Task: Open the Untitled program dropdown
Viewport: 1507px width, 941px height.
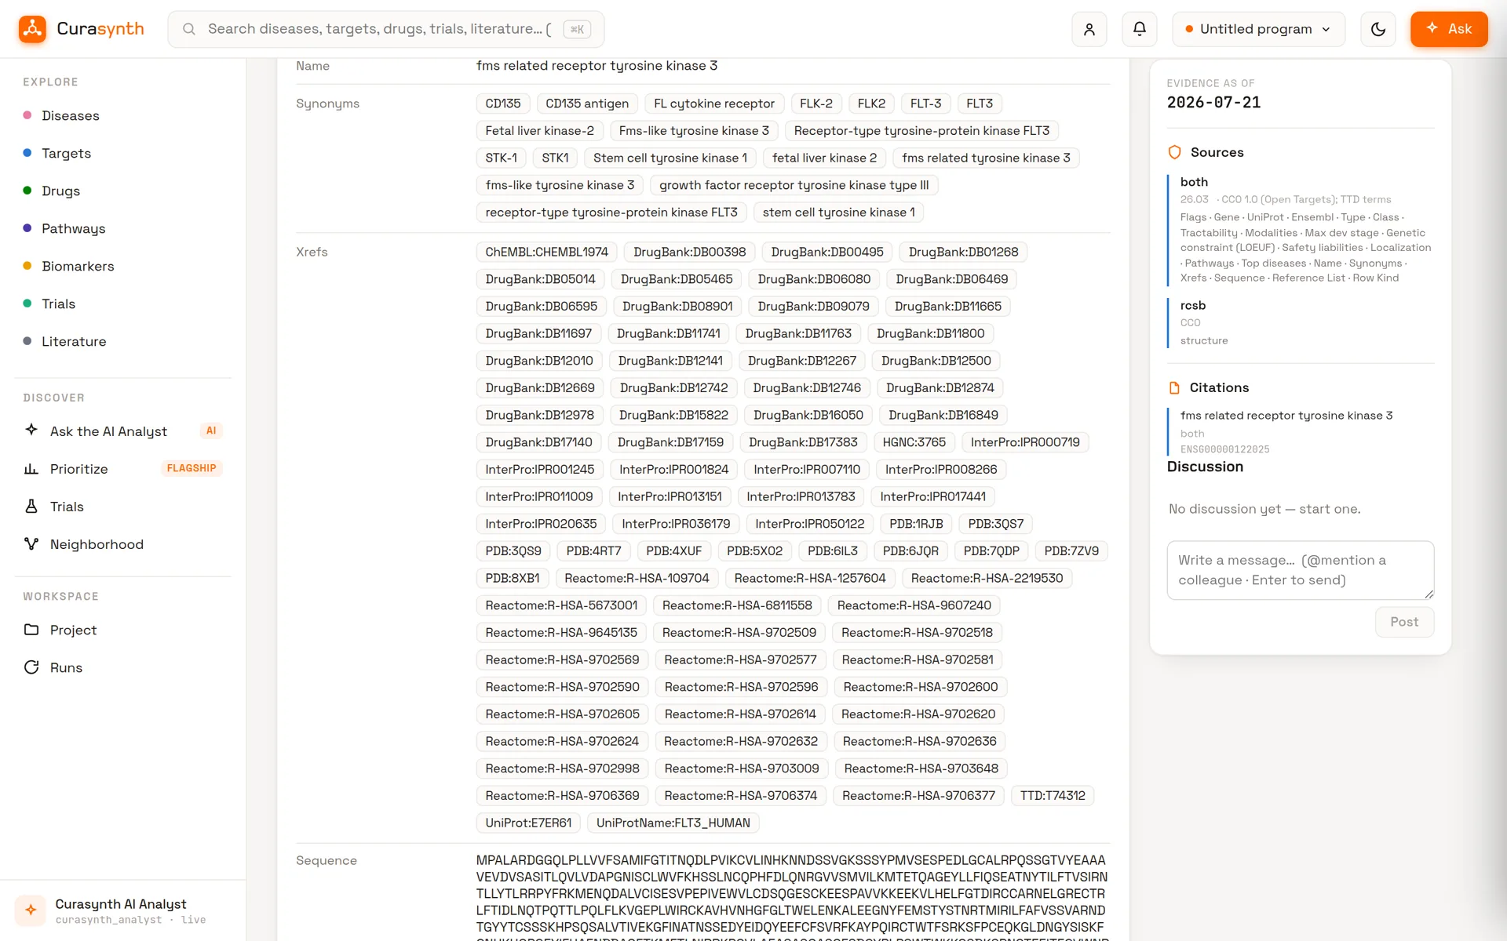Action: coord(1258,29)
